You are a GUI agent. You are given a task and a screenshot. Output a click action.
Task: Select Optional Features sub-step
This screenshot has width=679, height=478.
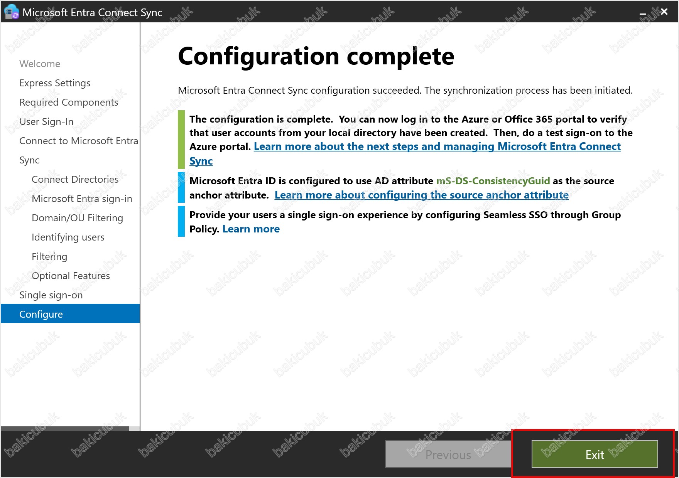coord(71,276)
